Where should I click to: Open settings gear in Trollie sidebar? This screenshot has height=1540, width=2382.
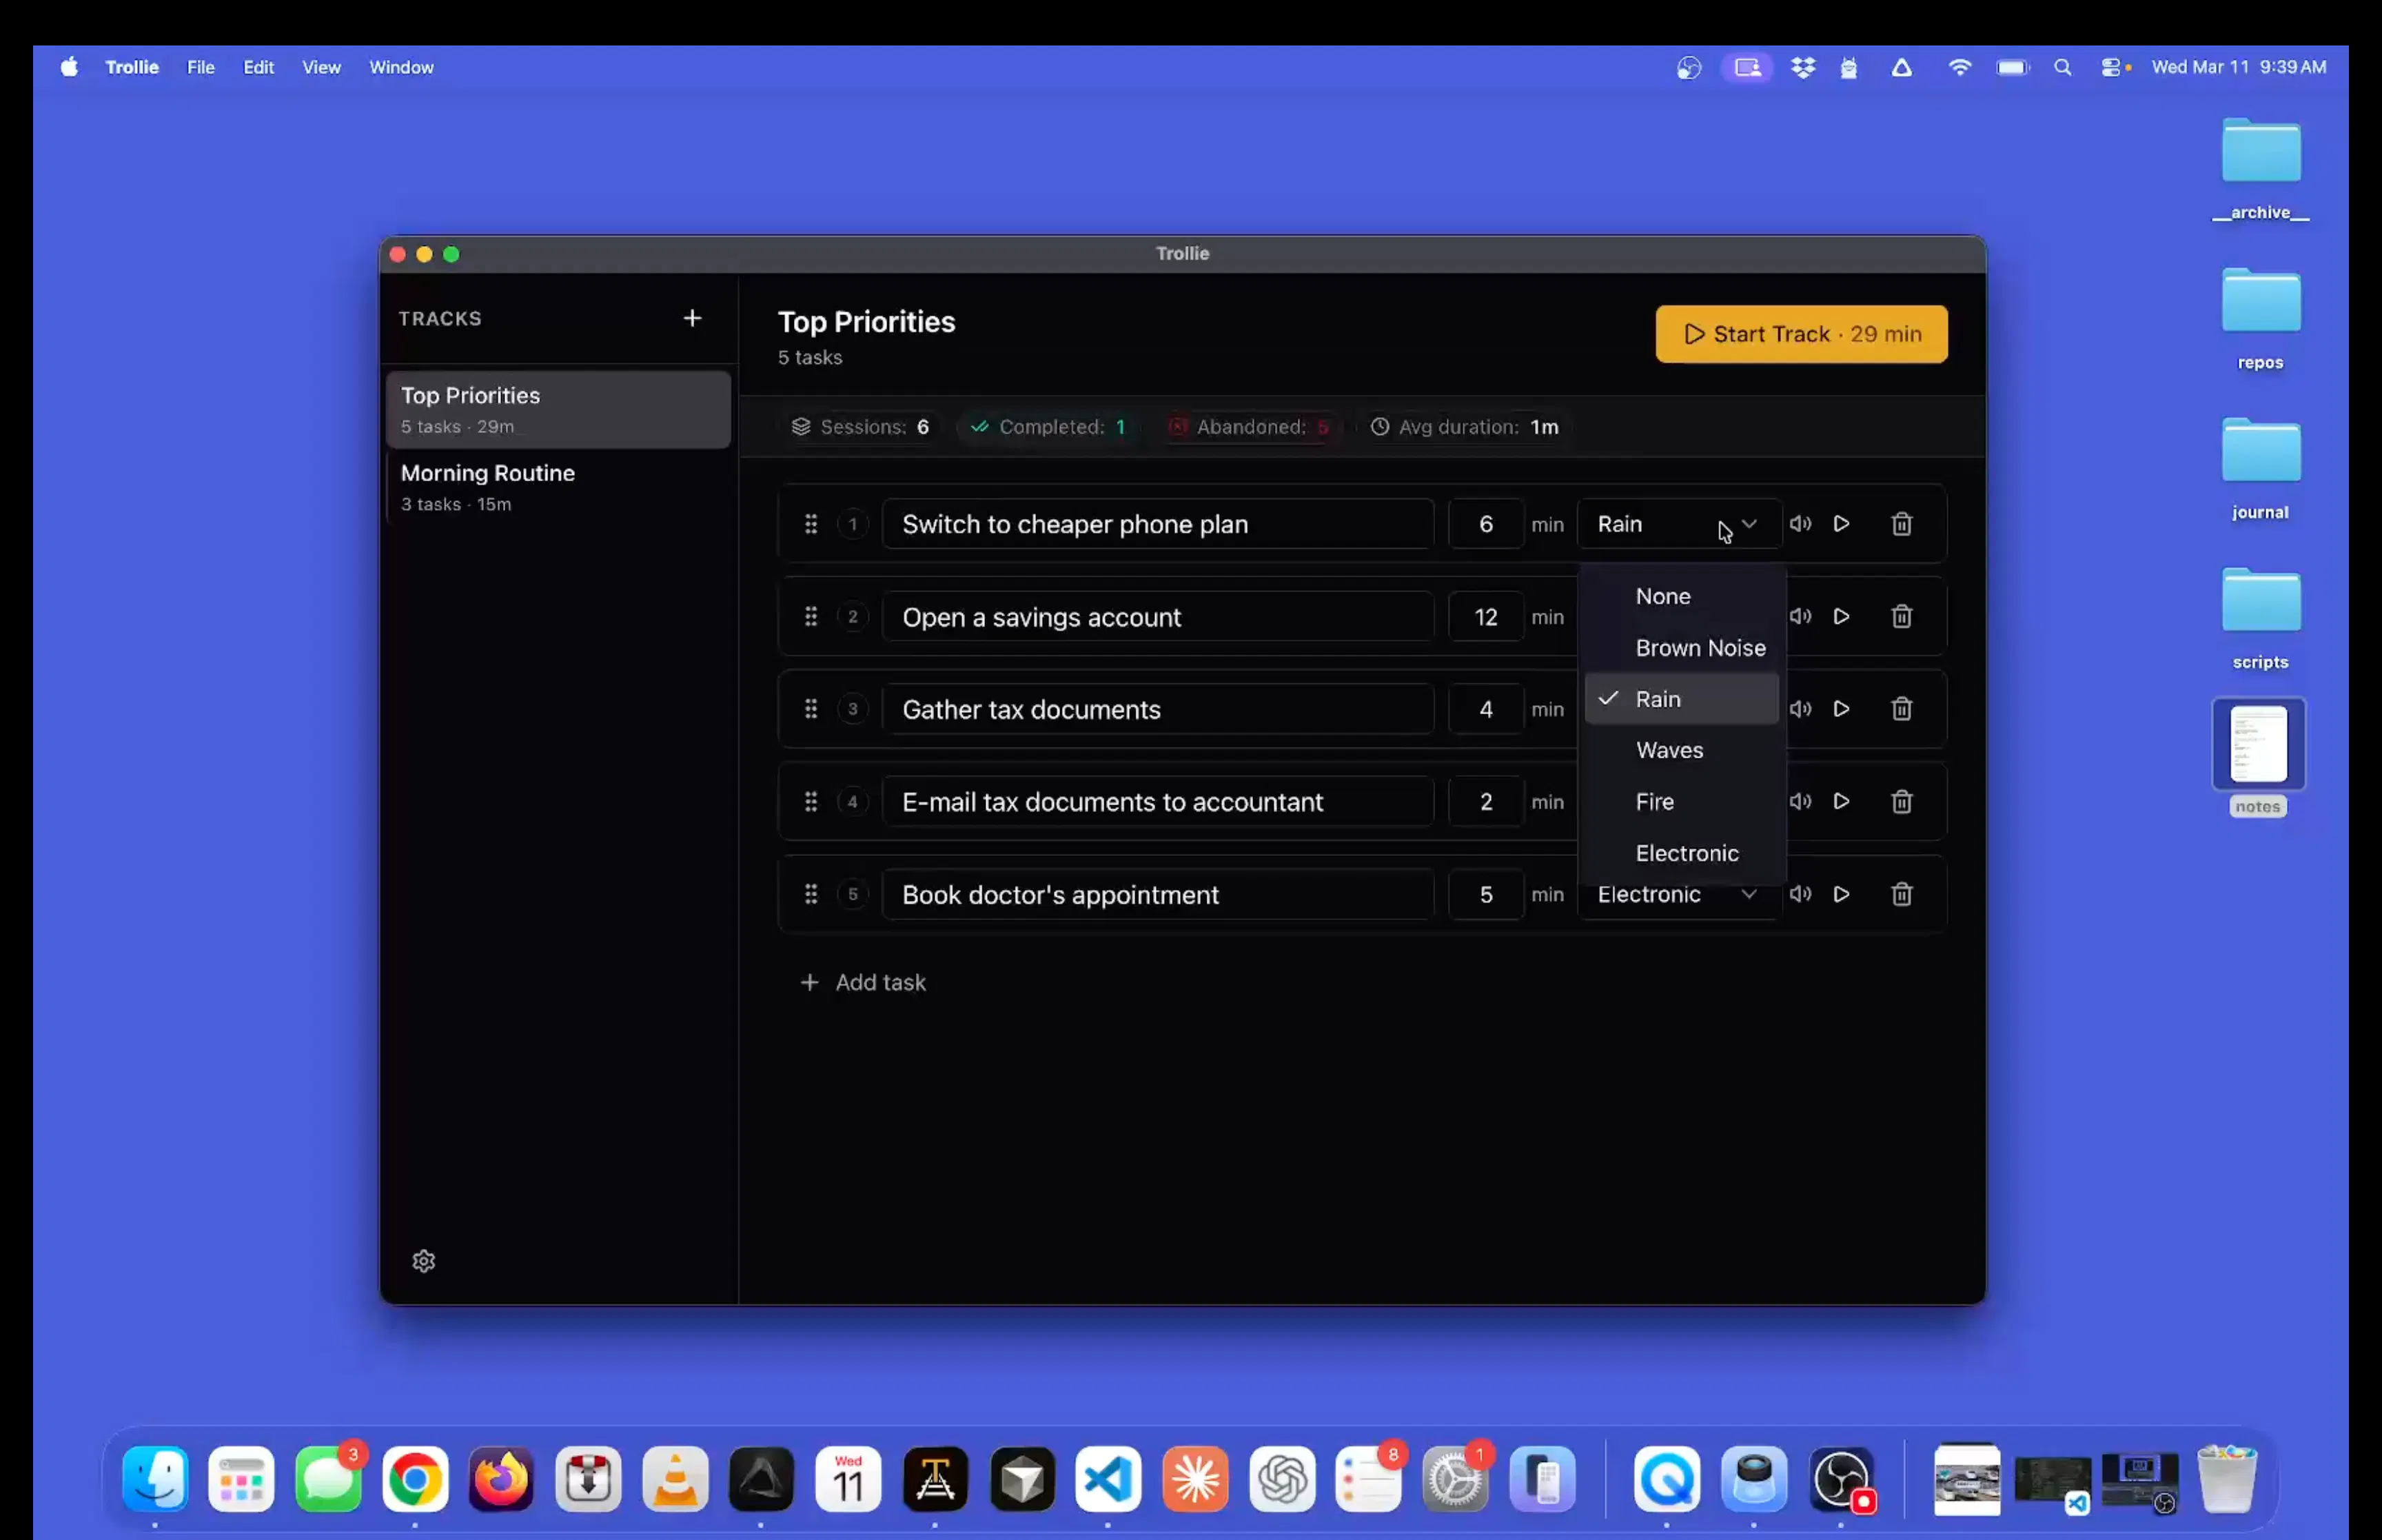click(x=424, y=1261)
